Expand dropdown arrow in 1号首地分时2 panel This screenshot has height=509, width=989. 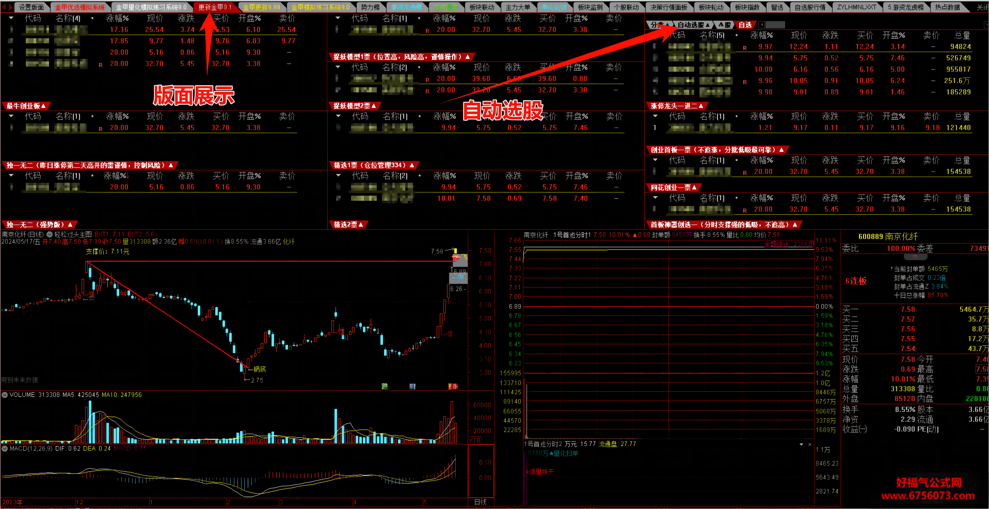coord(801,444)
